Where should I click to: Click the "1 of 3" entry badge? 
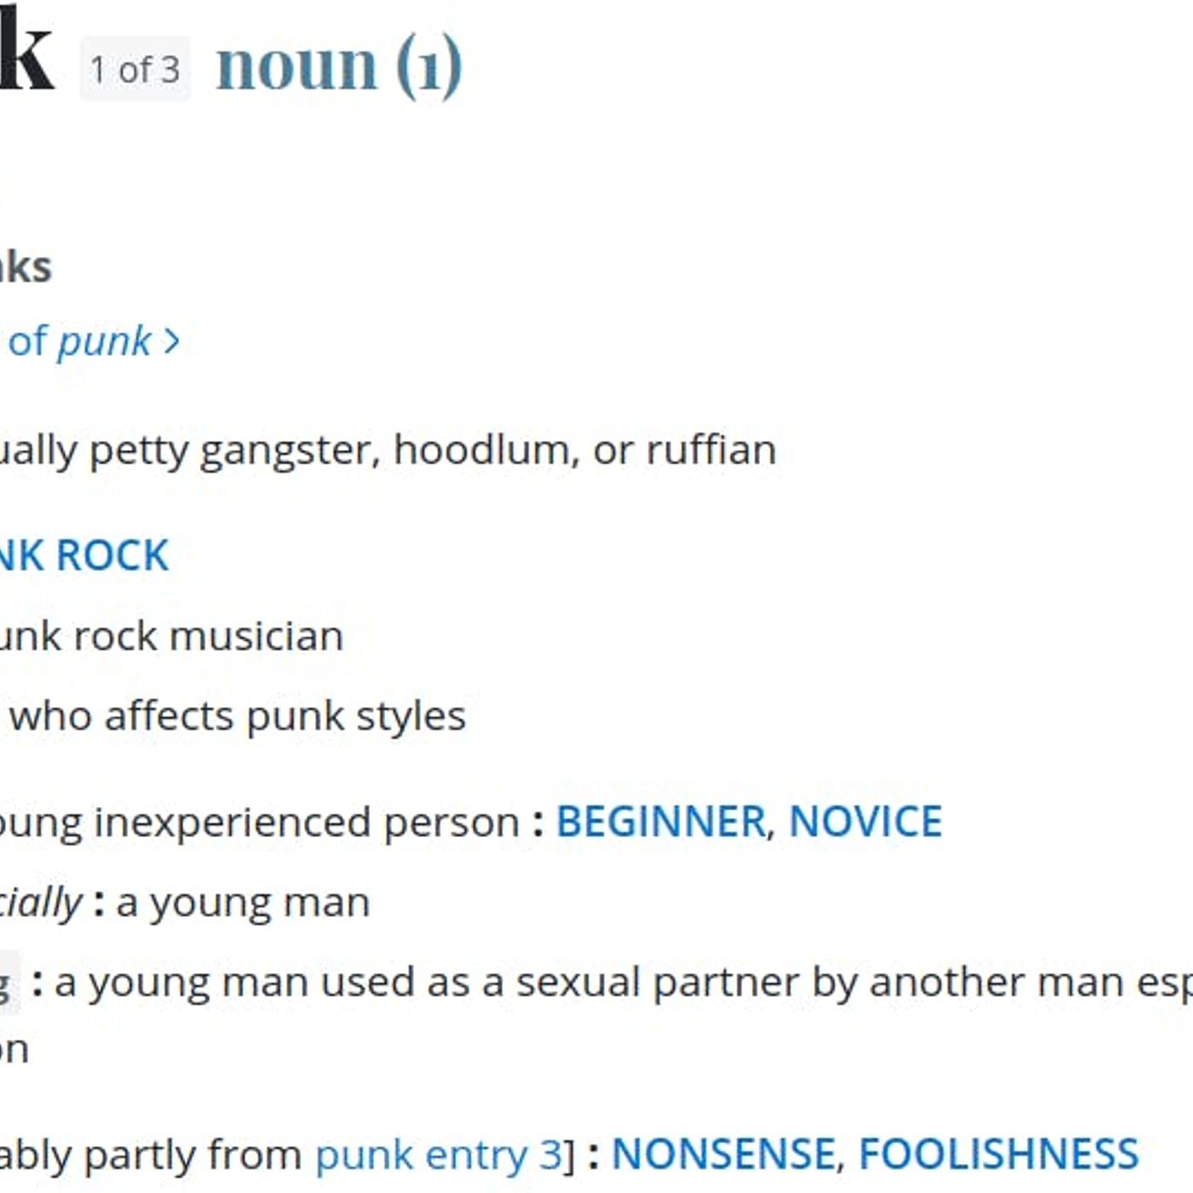tap(135, 69)
